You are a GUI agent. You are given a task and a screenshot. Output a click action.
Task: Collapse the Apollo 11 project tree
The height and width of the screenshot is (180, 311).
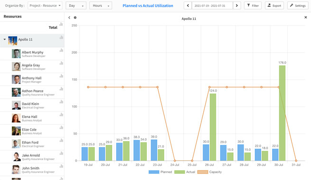(x=5, y=39)
